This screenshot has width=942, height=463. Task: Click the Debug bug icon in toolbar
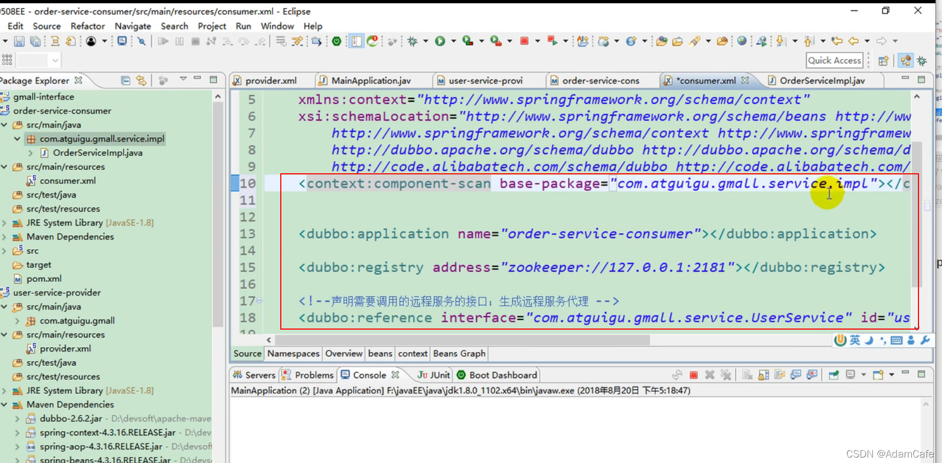413,41
